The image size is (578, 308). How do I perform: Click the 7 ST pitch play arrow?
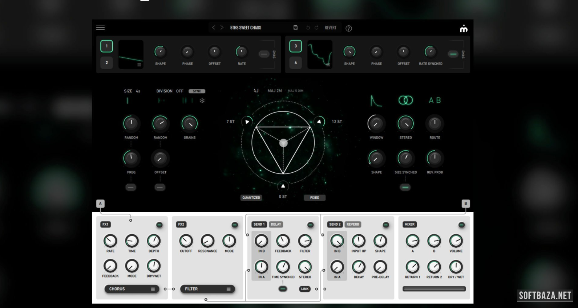[247, 122]
